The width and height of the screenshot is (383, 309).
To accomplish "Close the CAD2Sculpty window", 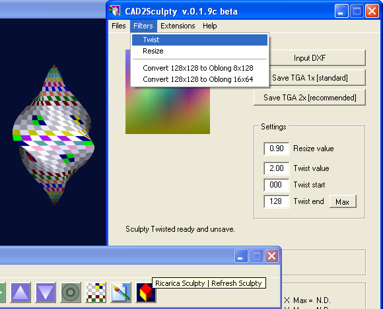I will 372,11.
